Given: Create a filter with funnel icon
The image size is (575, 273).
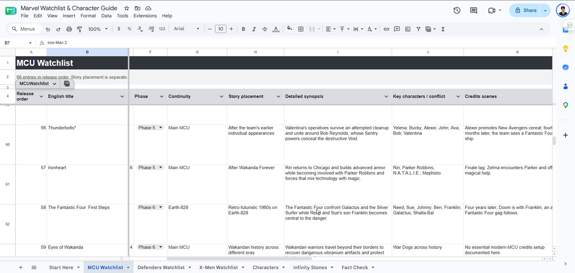Looking at the screenshot, I should [x=418, y=29].
